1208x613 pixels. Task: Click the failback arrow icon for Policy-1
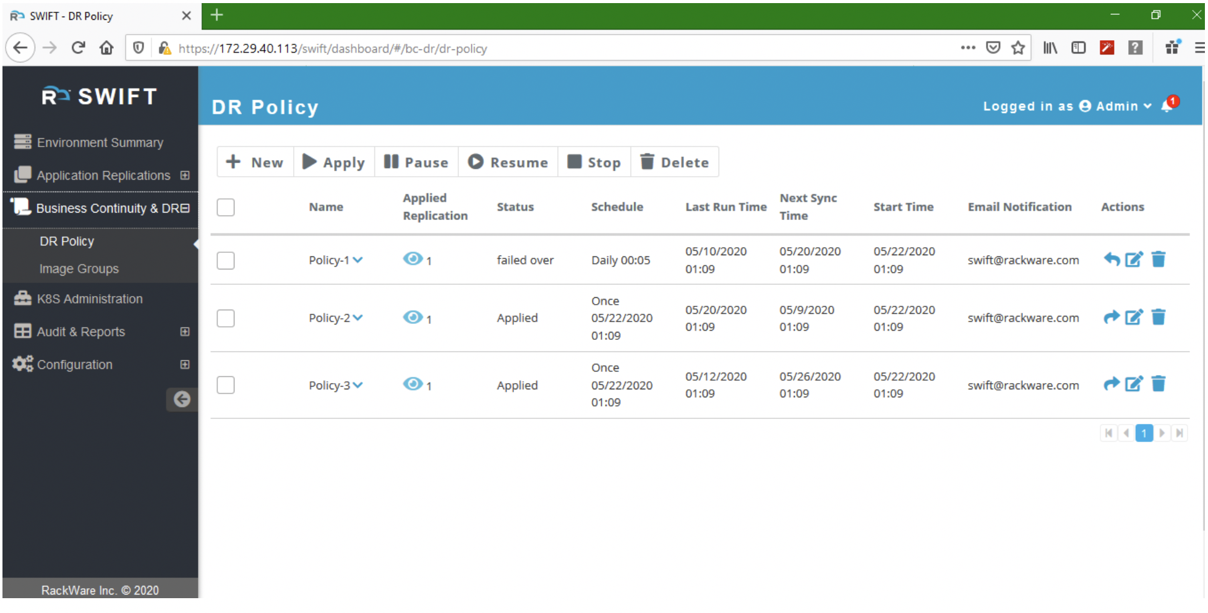1111,260
